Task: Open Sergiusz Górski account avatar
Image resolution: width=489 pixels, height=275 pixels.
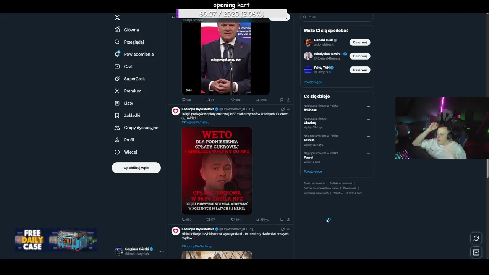Action: pos(119,251)
